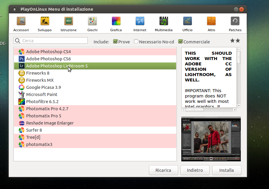Click the Tree[d] icon
The width and height of the screenshot is (269, 189).
22,137
